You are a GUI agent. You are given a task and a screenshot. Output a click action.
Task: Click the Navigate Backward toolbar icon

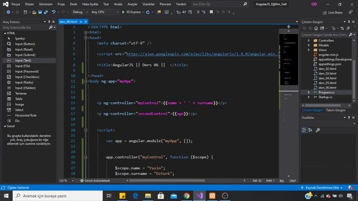pyautogui.click(x=8, y=12)
